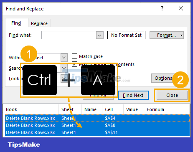This screenshot has width=193, height=152.
Task: Expand the Within dropdown arrow
Action: 64,58
